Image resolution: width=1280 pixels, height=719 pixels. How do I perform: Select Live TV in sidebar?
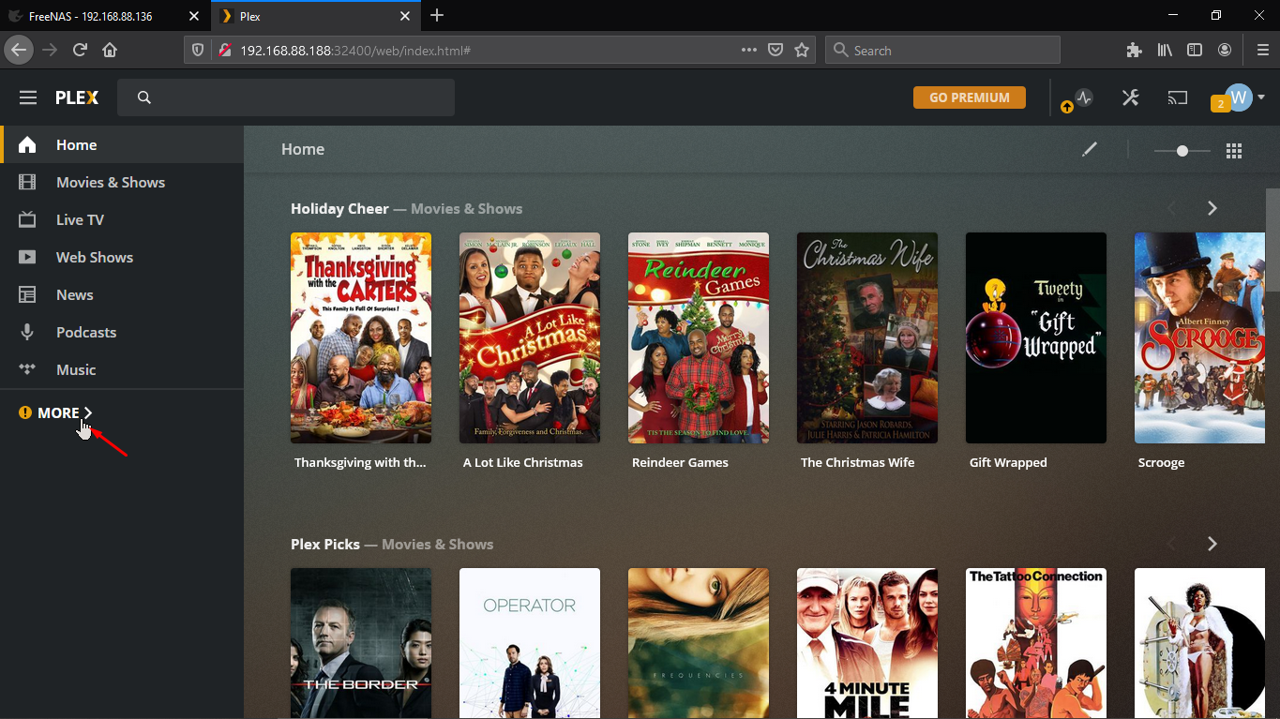tap(122, 219)
